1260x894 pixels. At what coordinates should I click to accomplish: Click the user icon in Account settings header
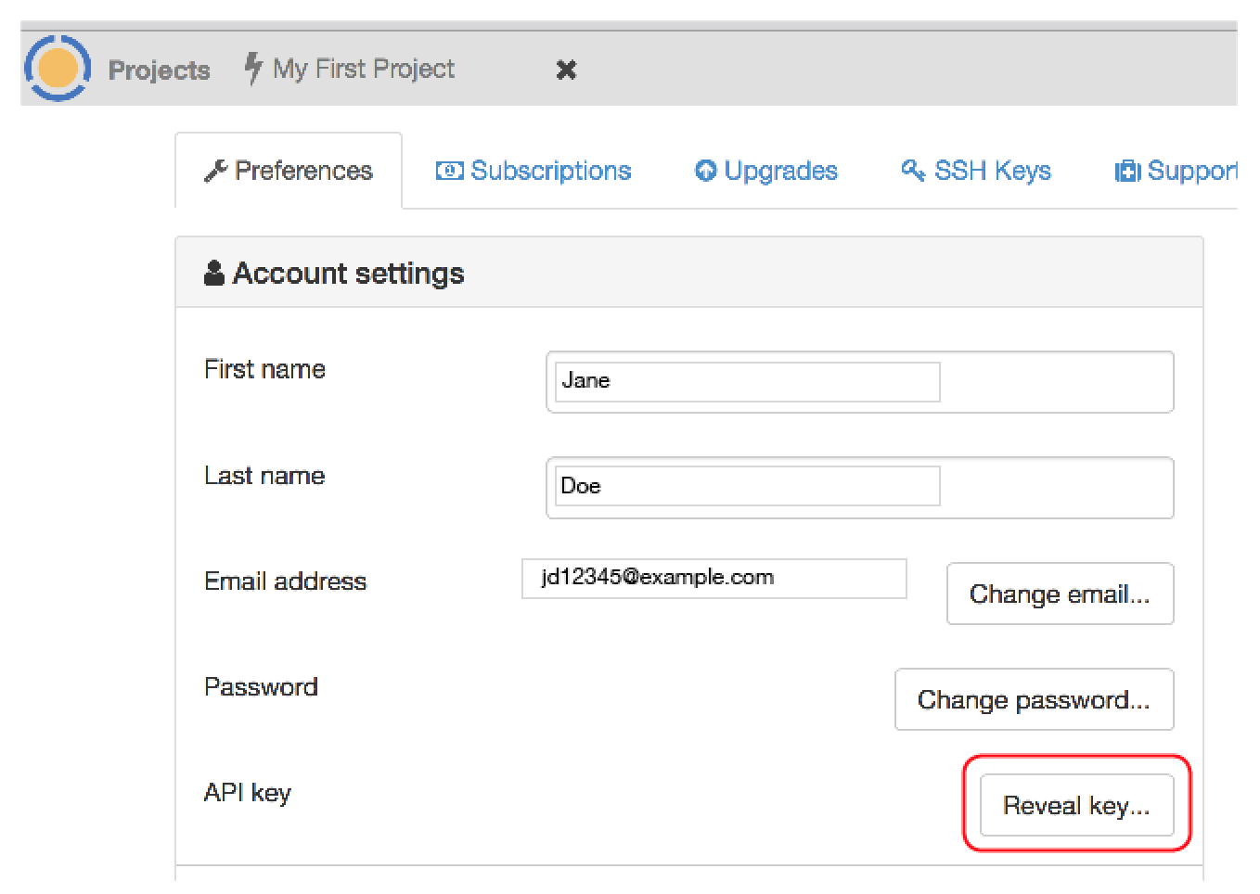[x=214, y=274]
